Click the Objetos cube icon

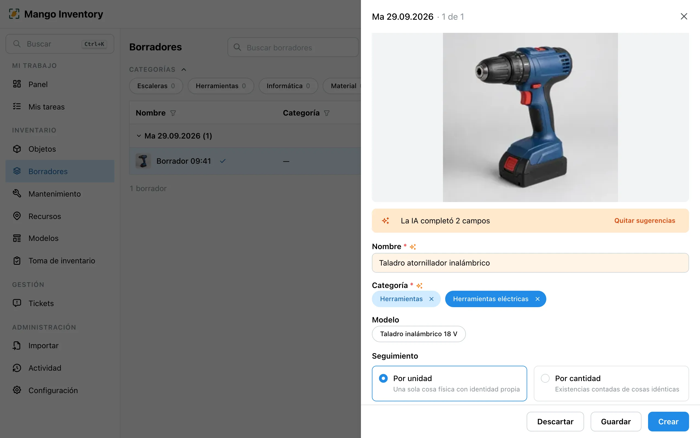click(x=17, y=149)
